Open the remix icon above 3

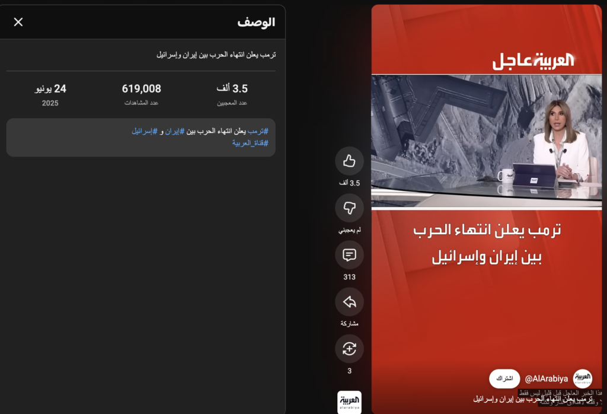pos(349,349)
